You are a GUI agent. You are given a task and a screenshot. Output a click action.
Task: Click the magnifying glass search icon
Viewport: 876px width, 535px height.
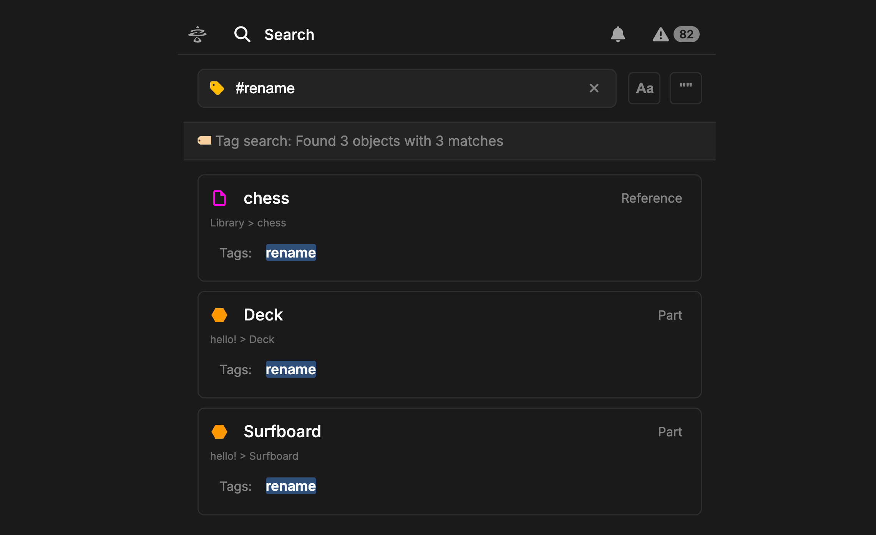click(x=242, y=35)
